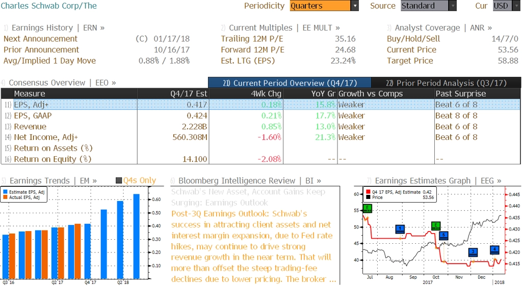Open blue marker 5 on estimates graph
The image size is (522, 286).
(443, 236)
